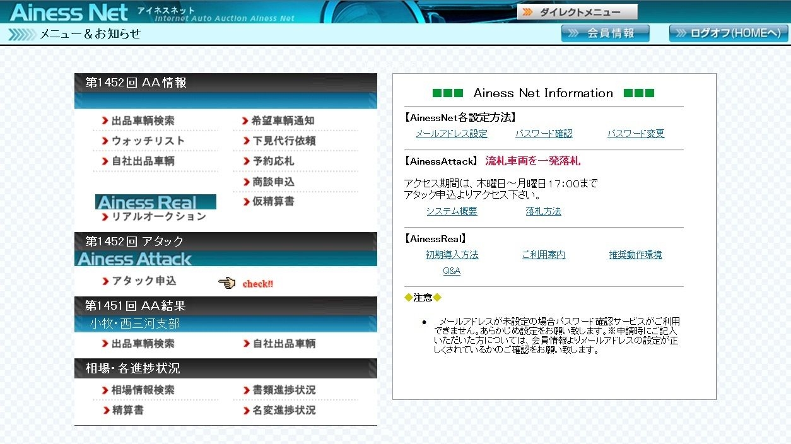The width and height of the screenshot is (791, 444).
Task: Open 仮精算書 link
Action: point(268,201)
